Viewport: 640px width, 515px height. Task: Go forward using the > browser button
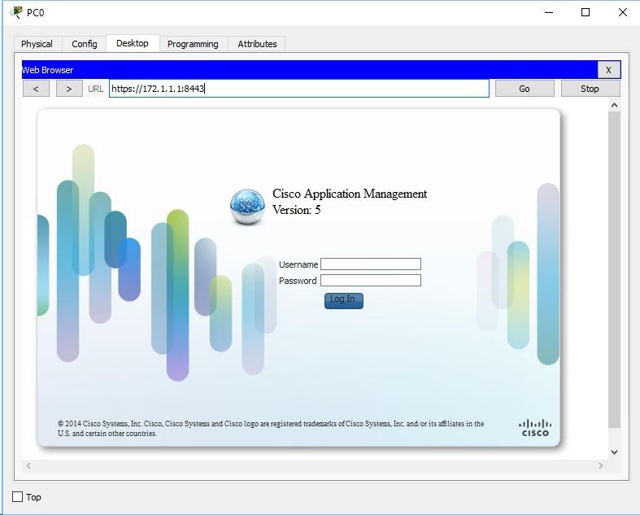coord(69,89)
